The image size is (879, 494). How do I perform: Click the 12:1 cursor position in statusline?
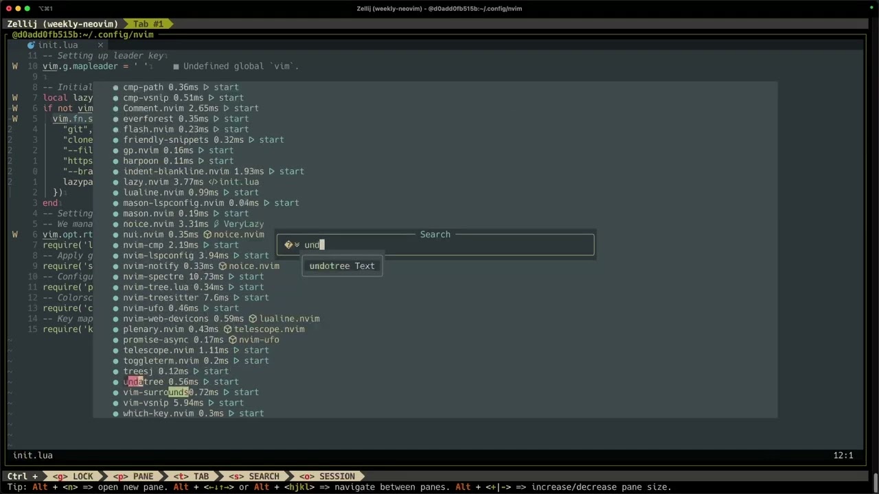point(843,456)
